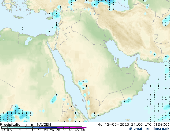Image resolution: width=170 pixels, height=131 pixels.
Task: Click the 'NAVGEM' model label
Action: (44, 125)
